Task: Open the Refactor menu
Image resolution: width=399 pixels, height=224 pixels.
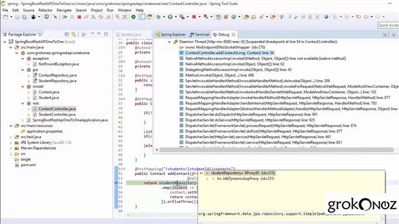Action: pyautogui.click(x=46, y=10)
